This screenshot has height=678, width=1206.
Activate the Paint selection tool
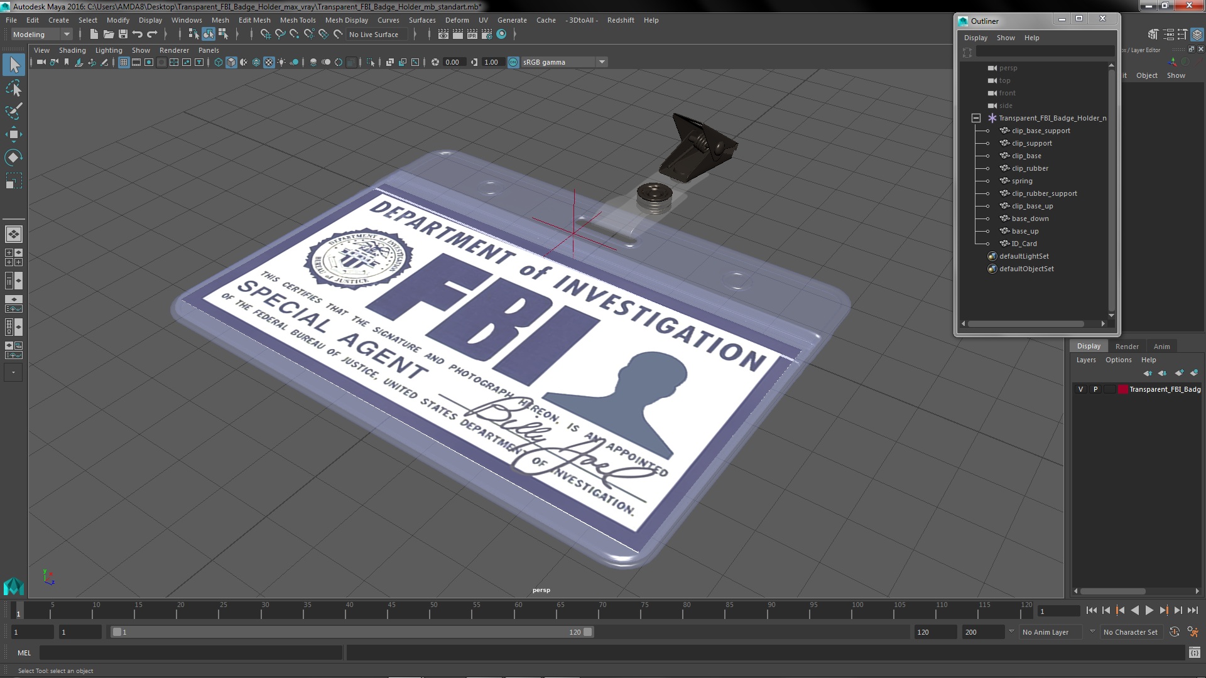(14, 111)
